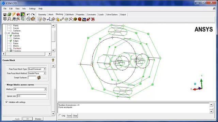218x122 pixels.
Task: Click the Undo arrow icon
Action: click(x=28, y=14)
